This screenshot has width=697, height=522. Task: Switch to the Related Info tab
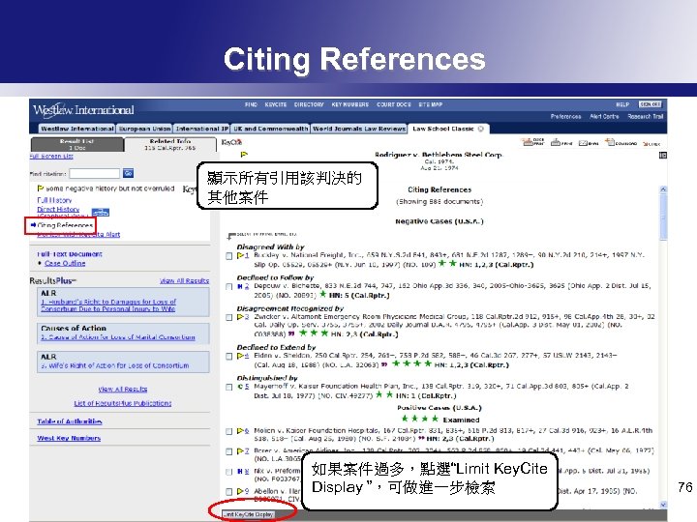click(170, 144)
